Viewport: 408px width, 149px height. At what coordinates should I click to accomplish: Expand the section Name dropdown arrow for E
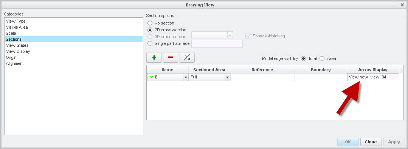(x=186, y=77)
